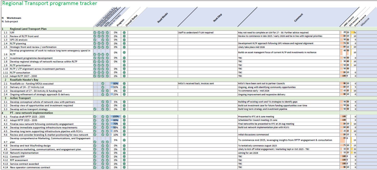
Task: Select 'MOU's have been sent out to partner Councils' comment
Action: click(261, 84)
